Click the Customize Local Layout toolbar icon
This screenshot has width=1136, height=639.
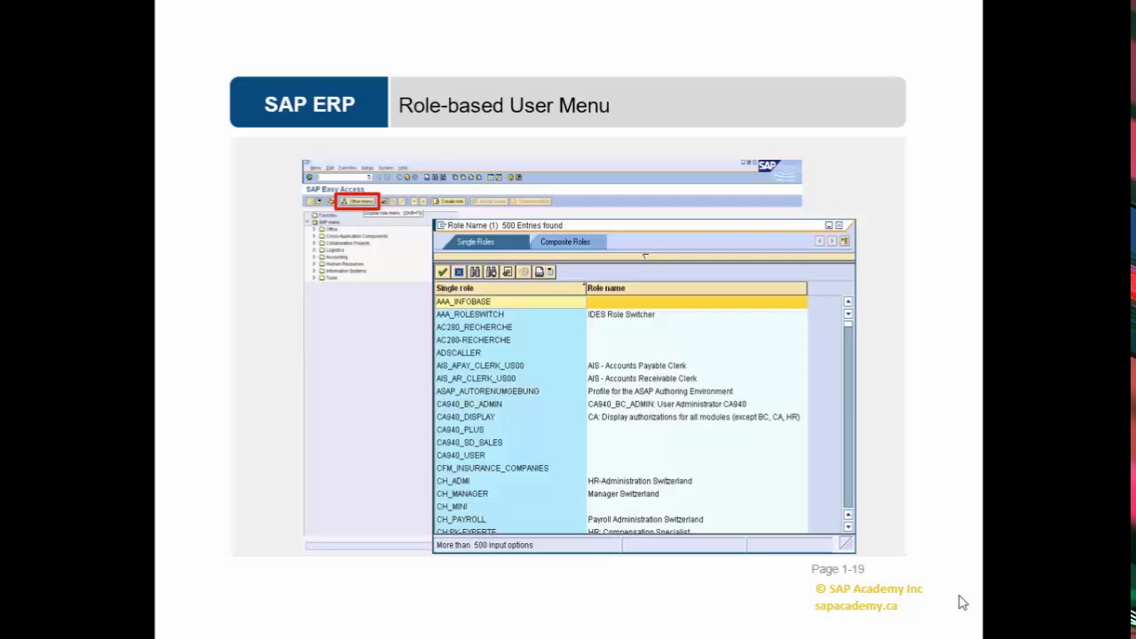(519, 177)
